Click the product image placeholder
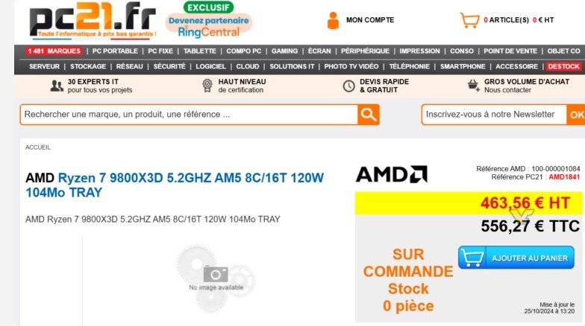585x326 pixels. [x=216, y=272]
